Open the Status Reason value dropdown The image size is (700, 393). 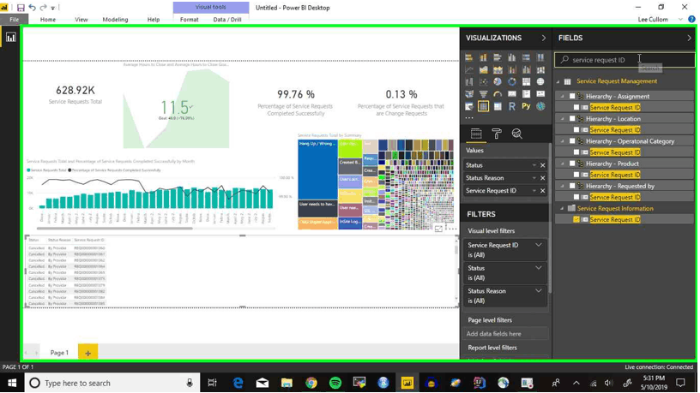534,178
